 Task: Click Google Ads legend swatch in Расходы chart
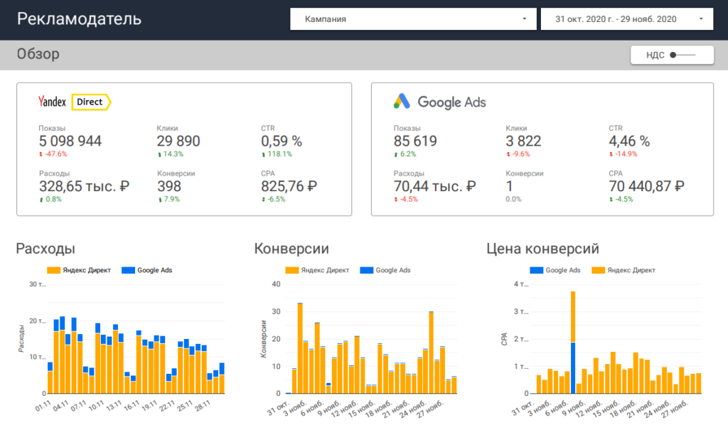(128, 270)
